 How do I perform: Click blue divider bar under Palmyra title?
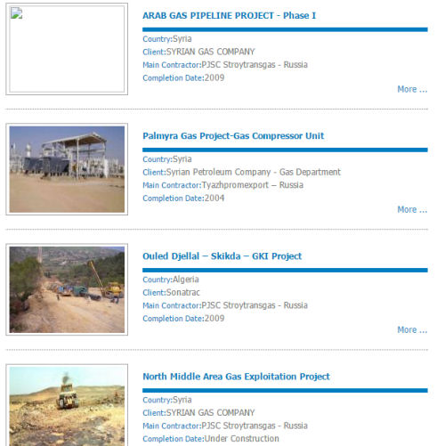click(285, 150)
